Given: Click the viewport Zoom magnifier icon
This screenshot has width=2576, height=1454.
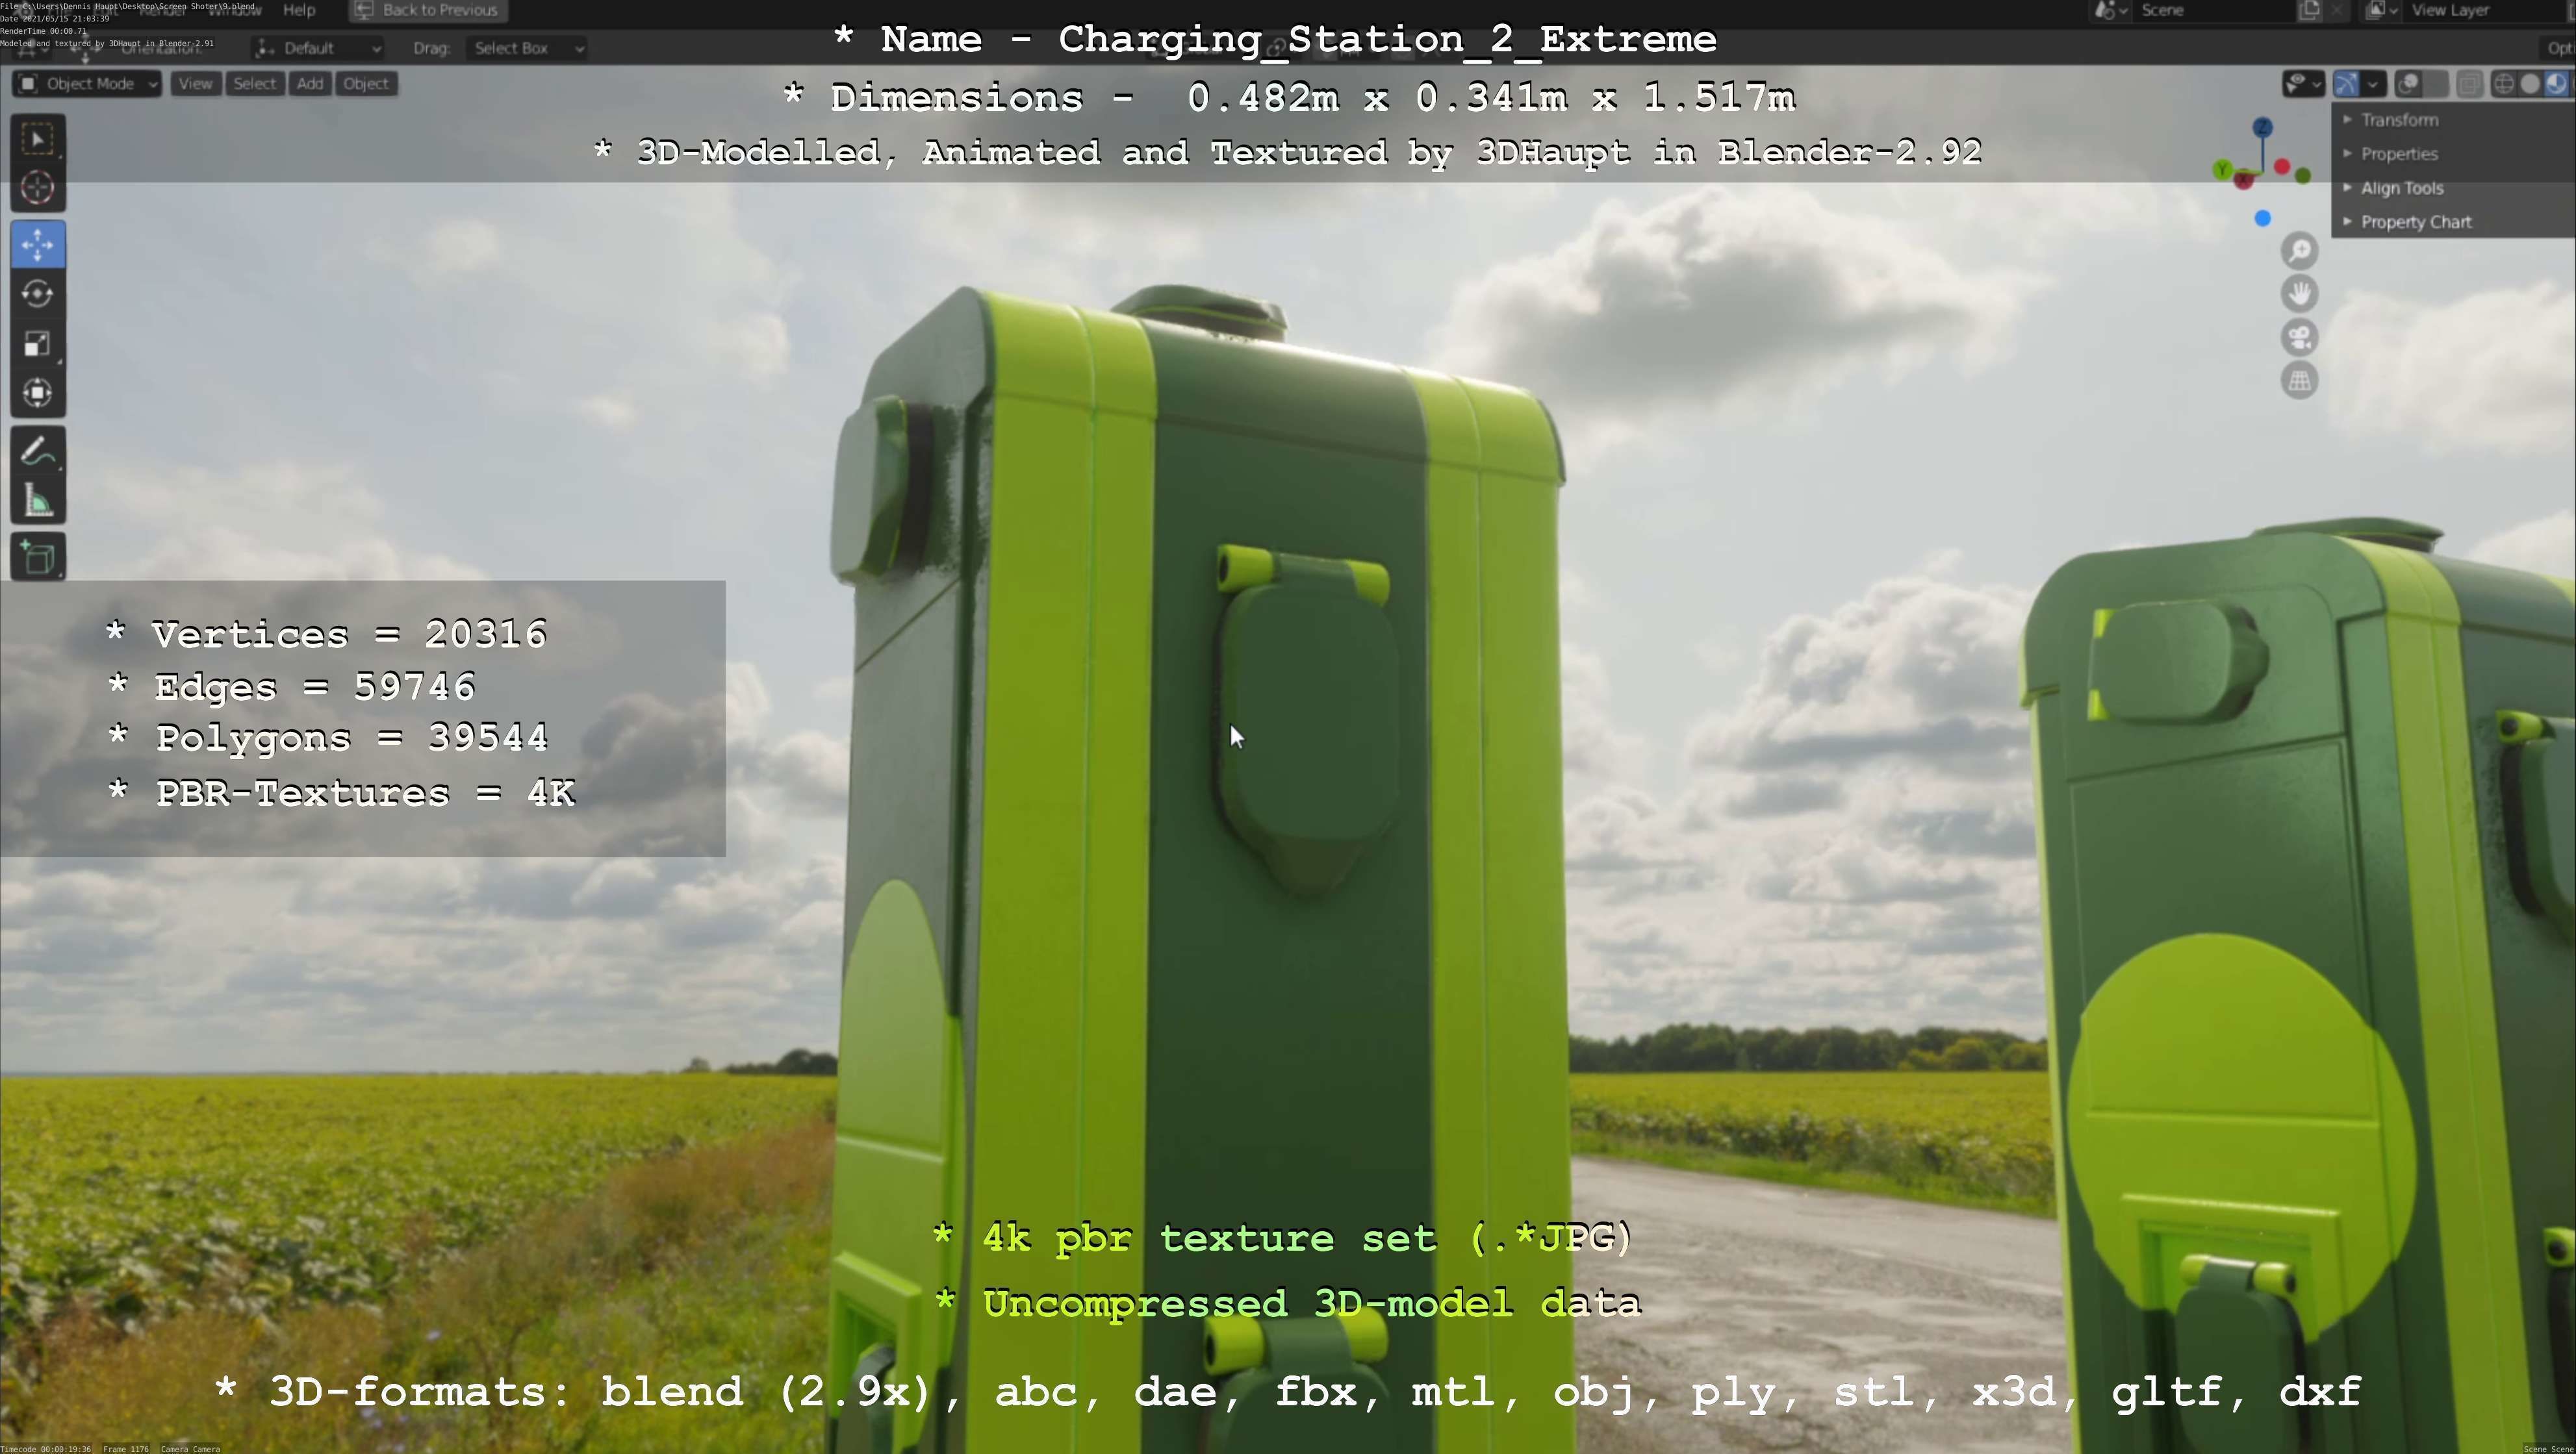Looking at the screenshot, I should [x=2300, y=251].
